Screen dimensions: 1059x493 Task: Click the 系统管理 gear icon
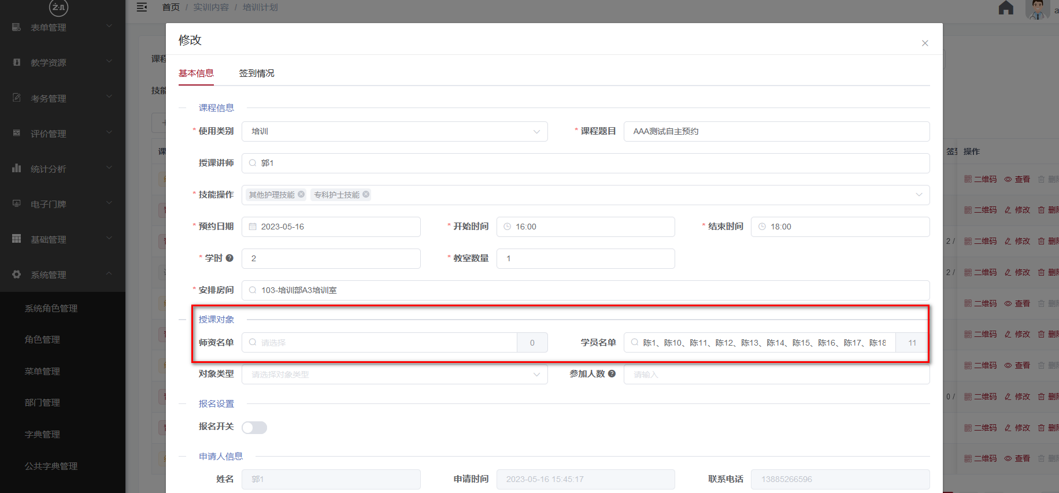click(16, 274)
